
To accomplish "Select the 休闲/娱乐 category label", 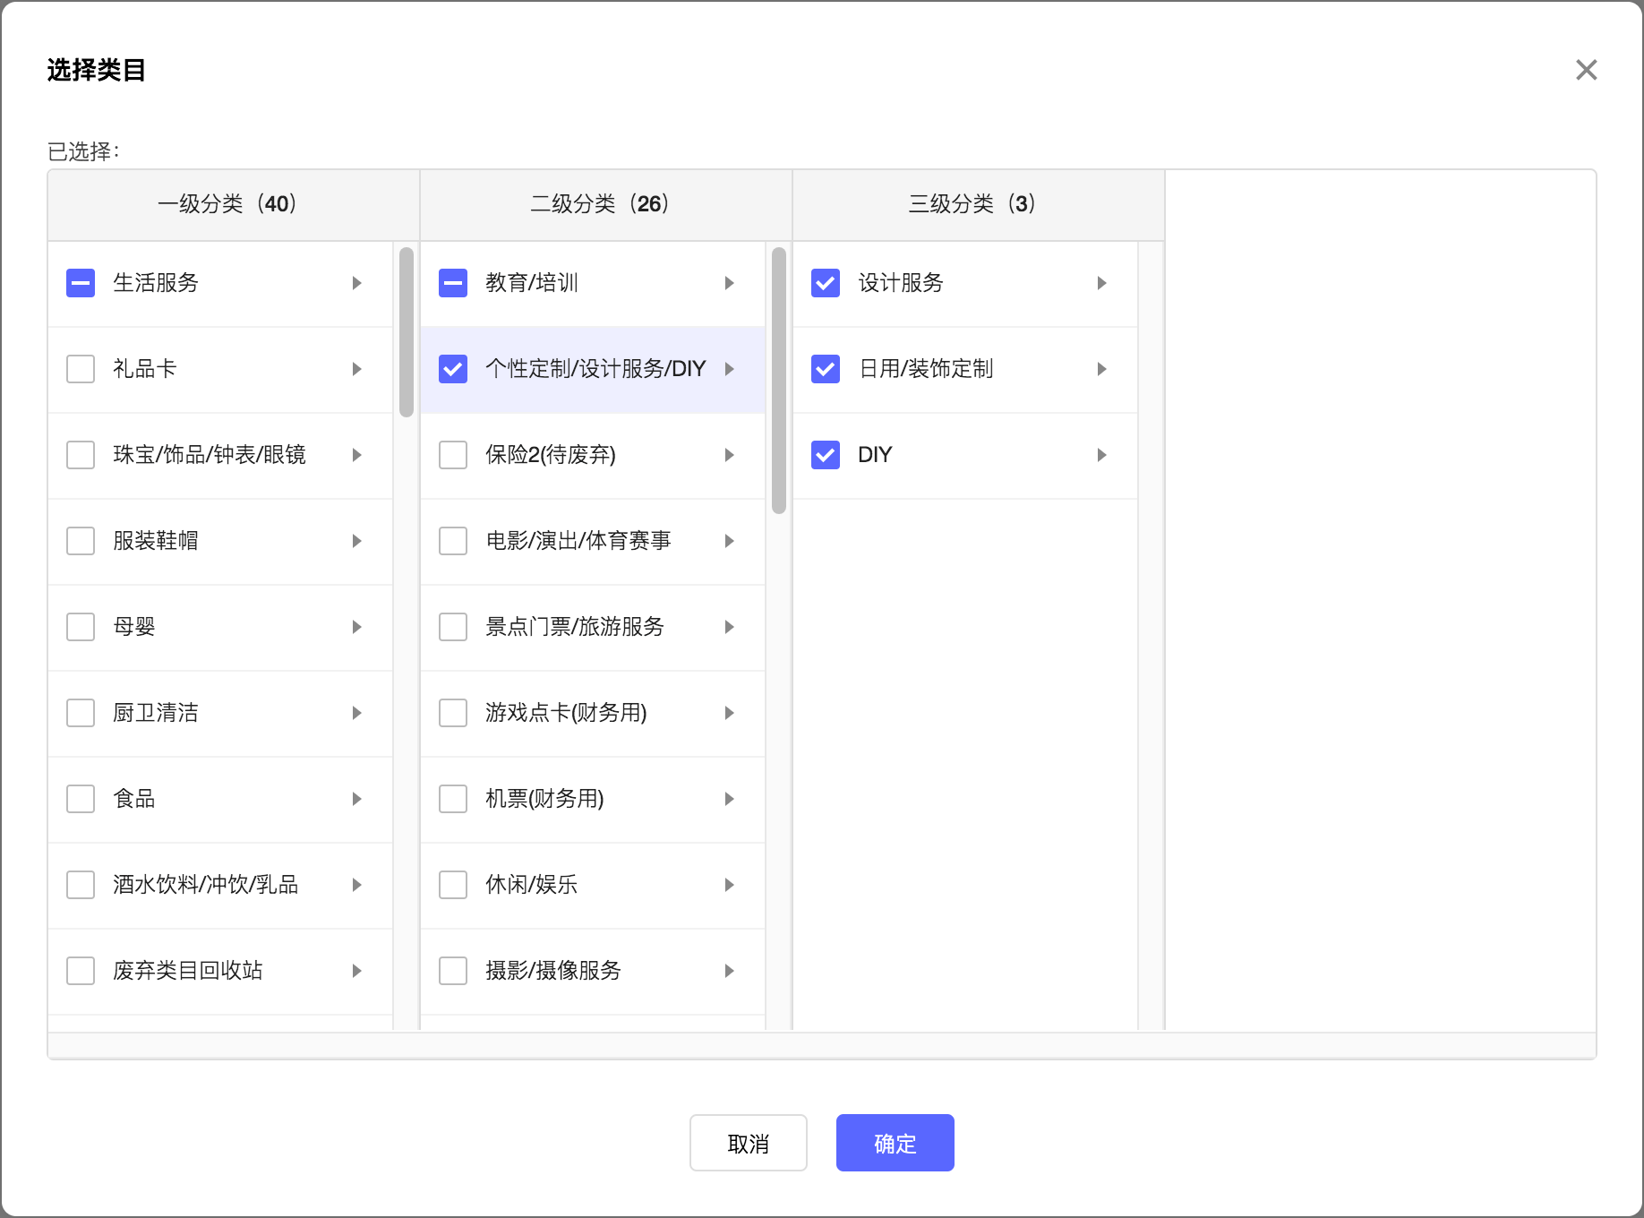I will 532,885.
